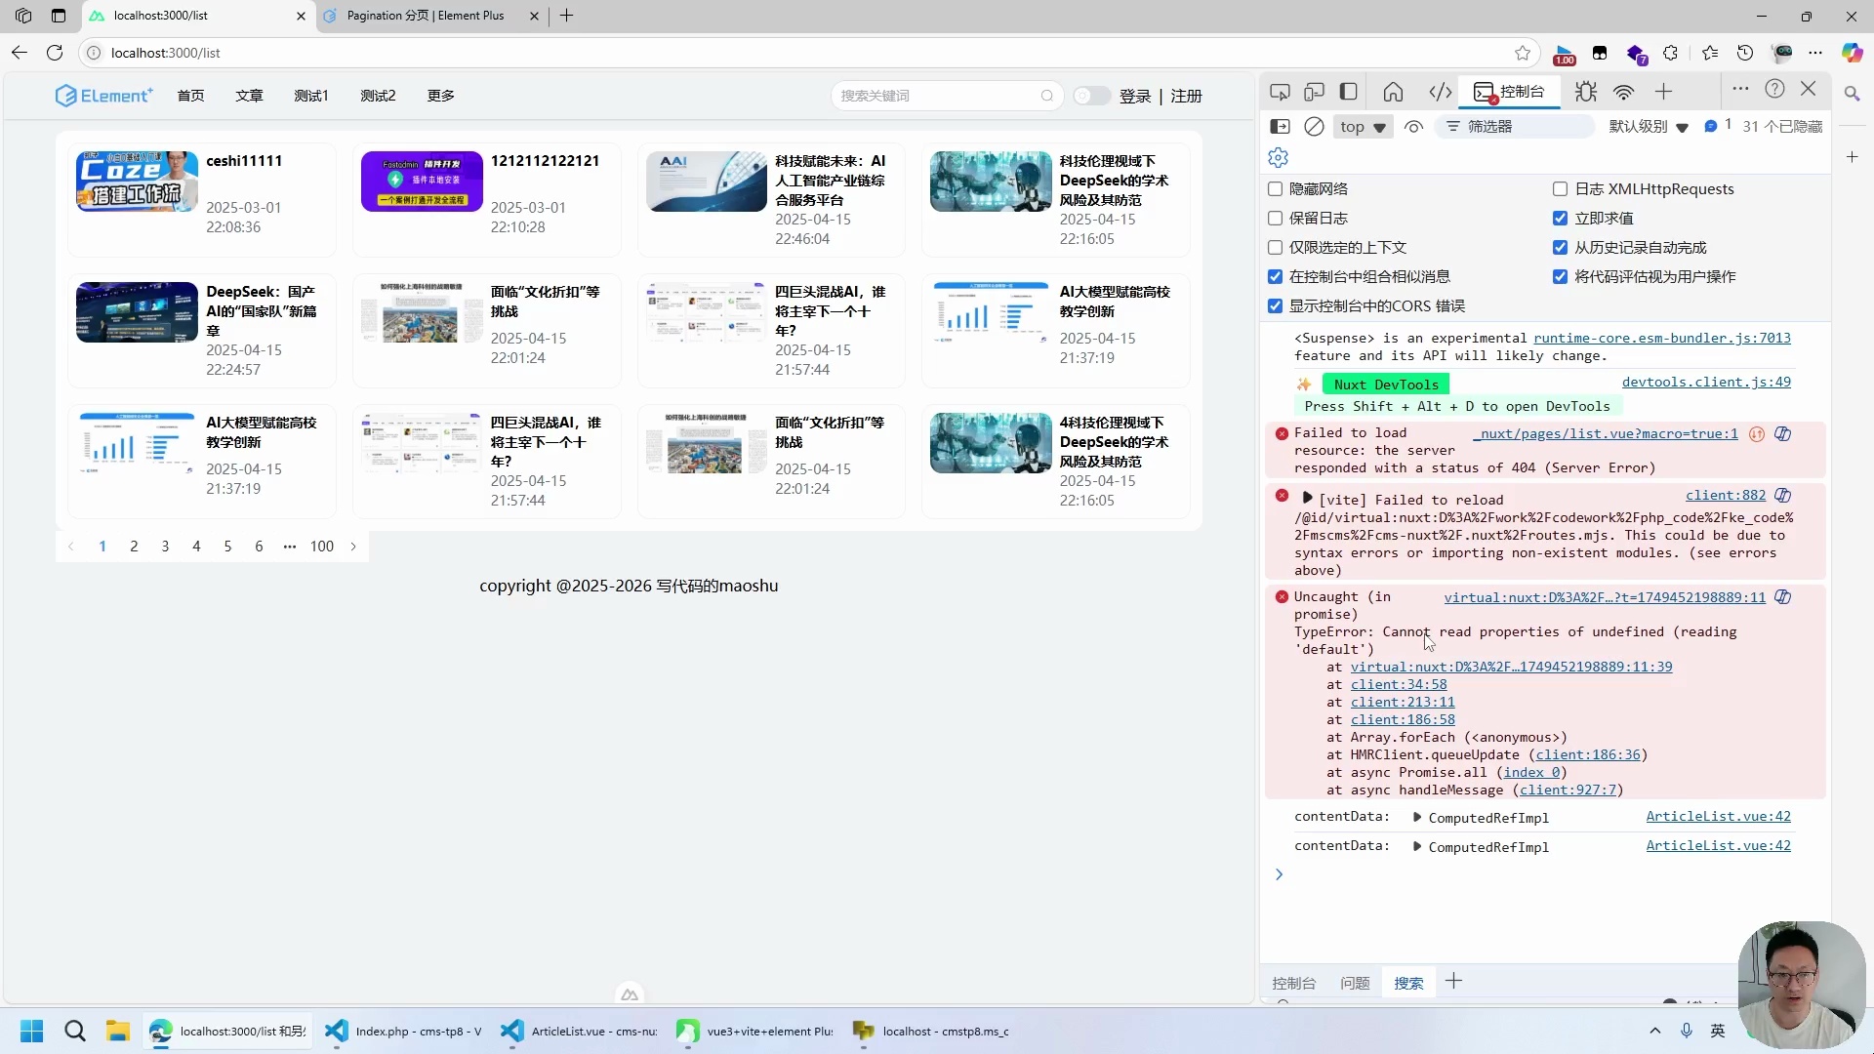
Task: Click the 登录 link
Action: [x=1135, y=96]
